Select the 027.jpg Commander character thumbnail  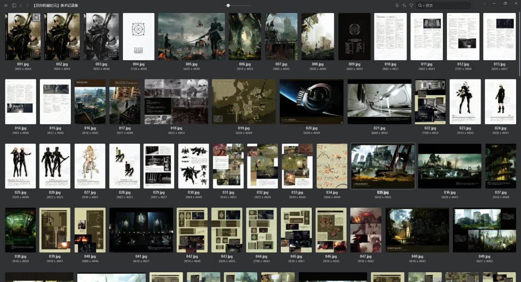tap(90, 166)
